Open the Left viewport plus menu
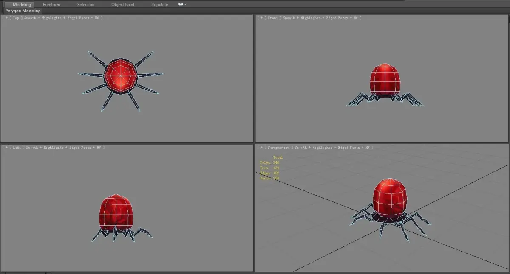Image resolution: width=510 pixels, height=274 pixels. [6, 148]
